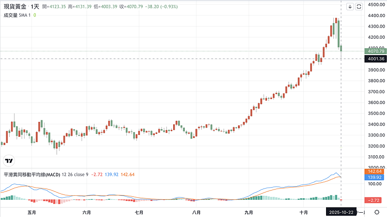
Task: Click 五月 on the time axis
Action: pos(32,213)
